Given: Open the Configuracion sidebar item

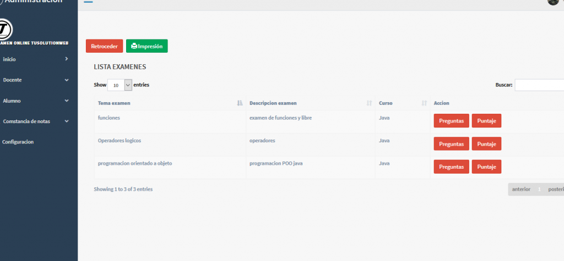Looking at the screenshot, I should tap(18, 142).
